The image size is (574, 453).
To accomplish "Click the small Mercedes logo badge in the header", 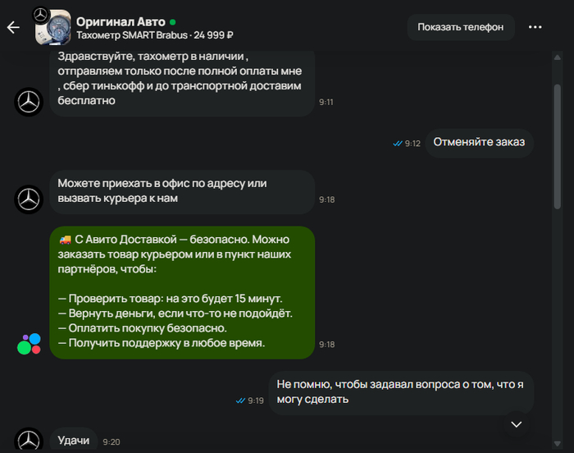I will point(40,15).
